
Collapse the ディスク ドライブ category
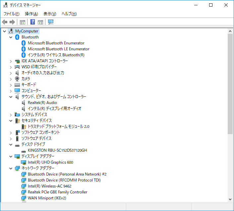tap(11, 145)
